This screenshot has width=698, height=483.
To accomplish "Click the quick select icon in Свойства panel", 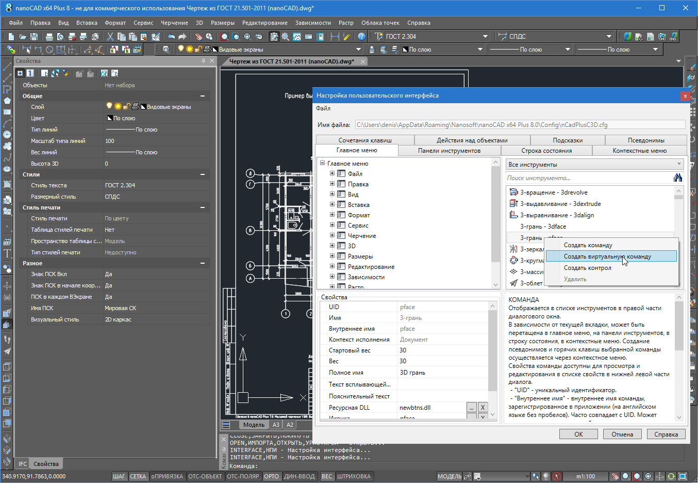I will (66, 73).
